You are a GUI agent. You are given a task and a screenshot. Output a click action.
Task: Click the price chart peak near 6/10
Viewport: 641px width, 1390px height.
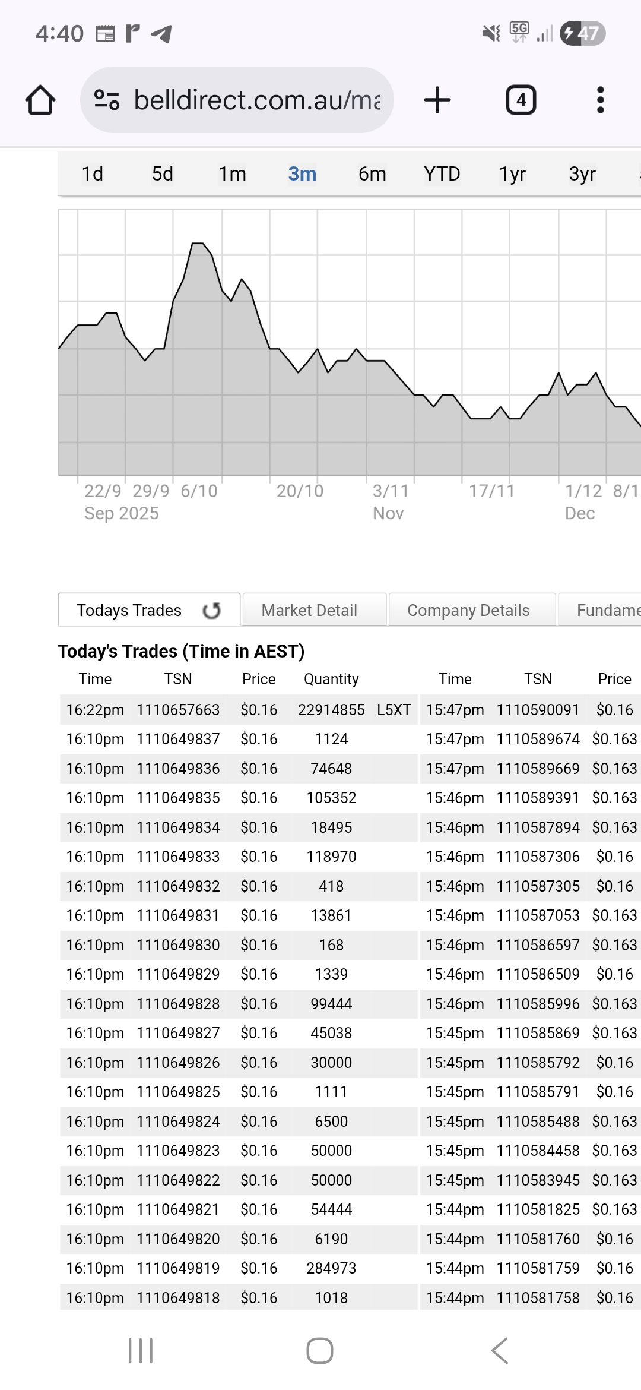click(198, 244)
